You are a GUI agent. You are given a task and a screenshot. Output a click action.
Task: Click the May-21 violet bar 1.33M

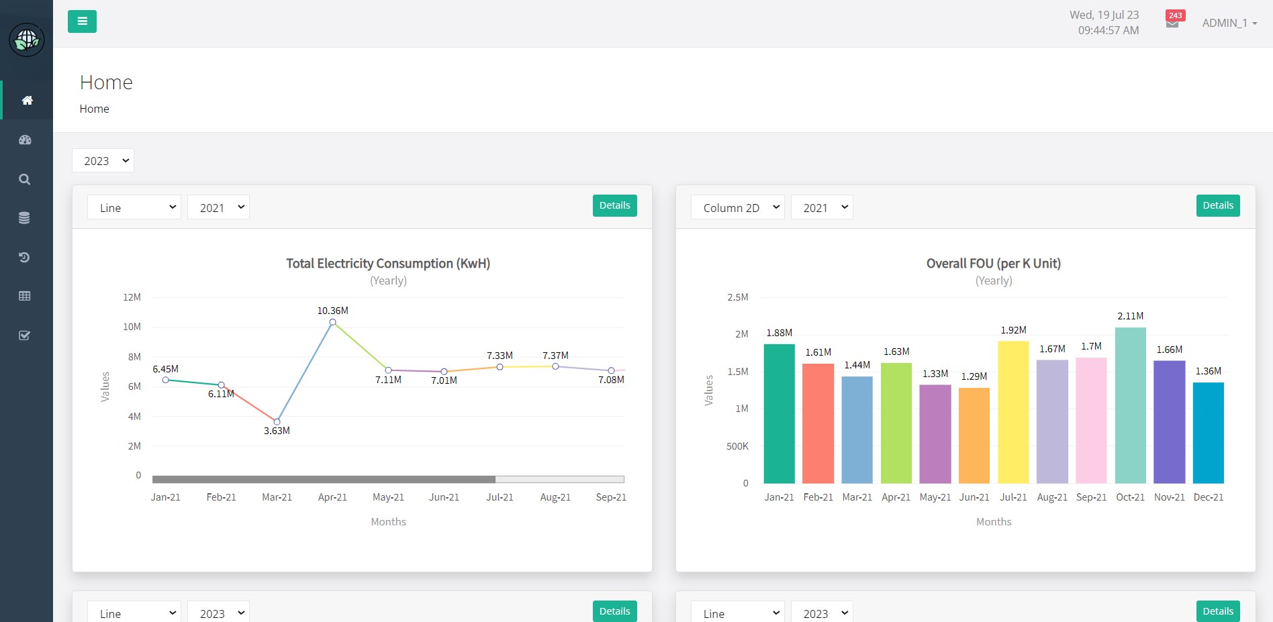point(935,434)
